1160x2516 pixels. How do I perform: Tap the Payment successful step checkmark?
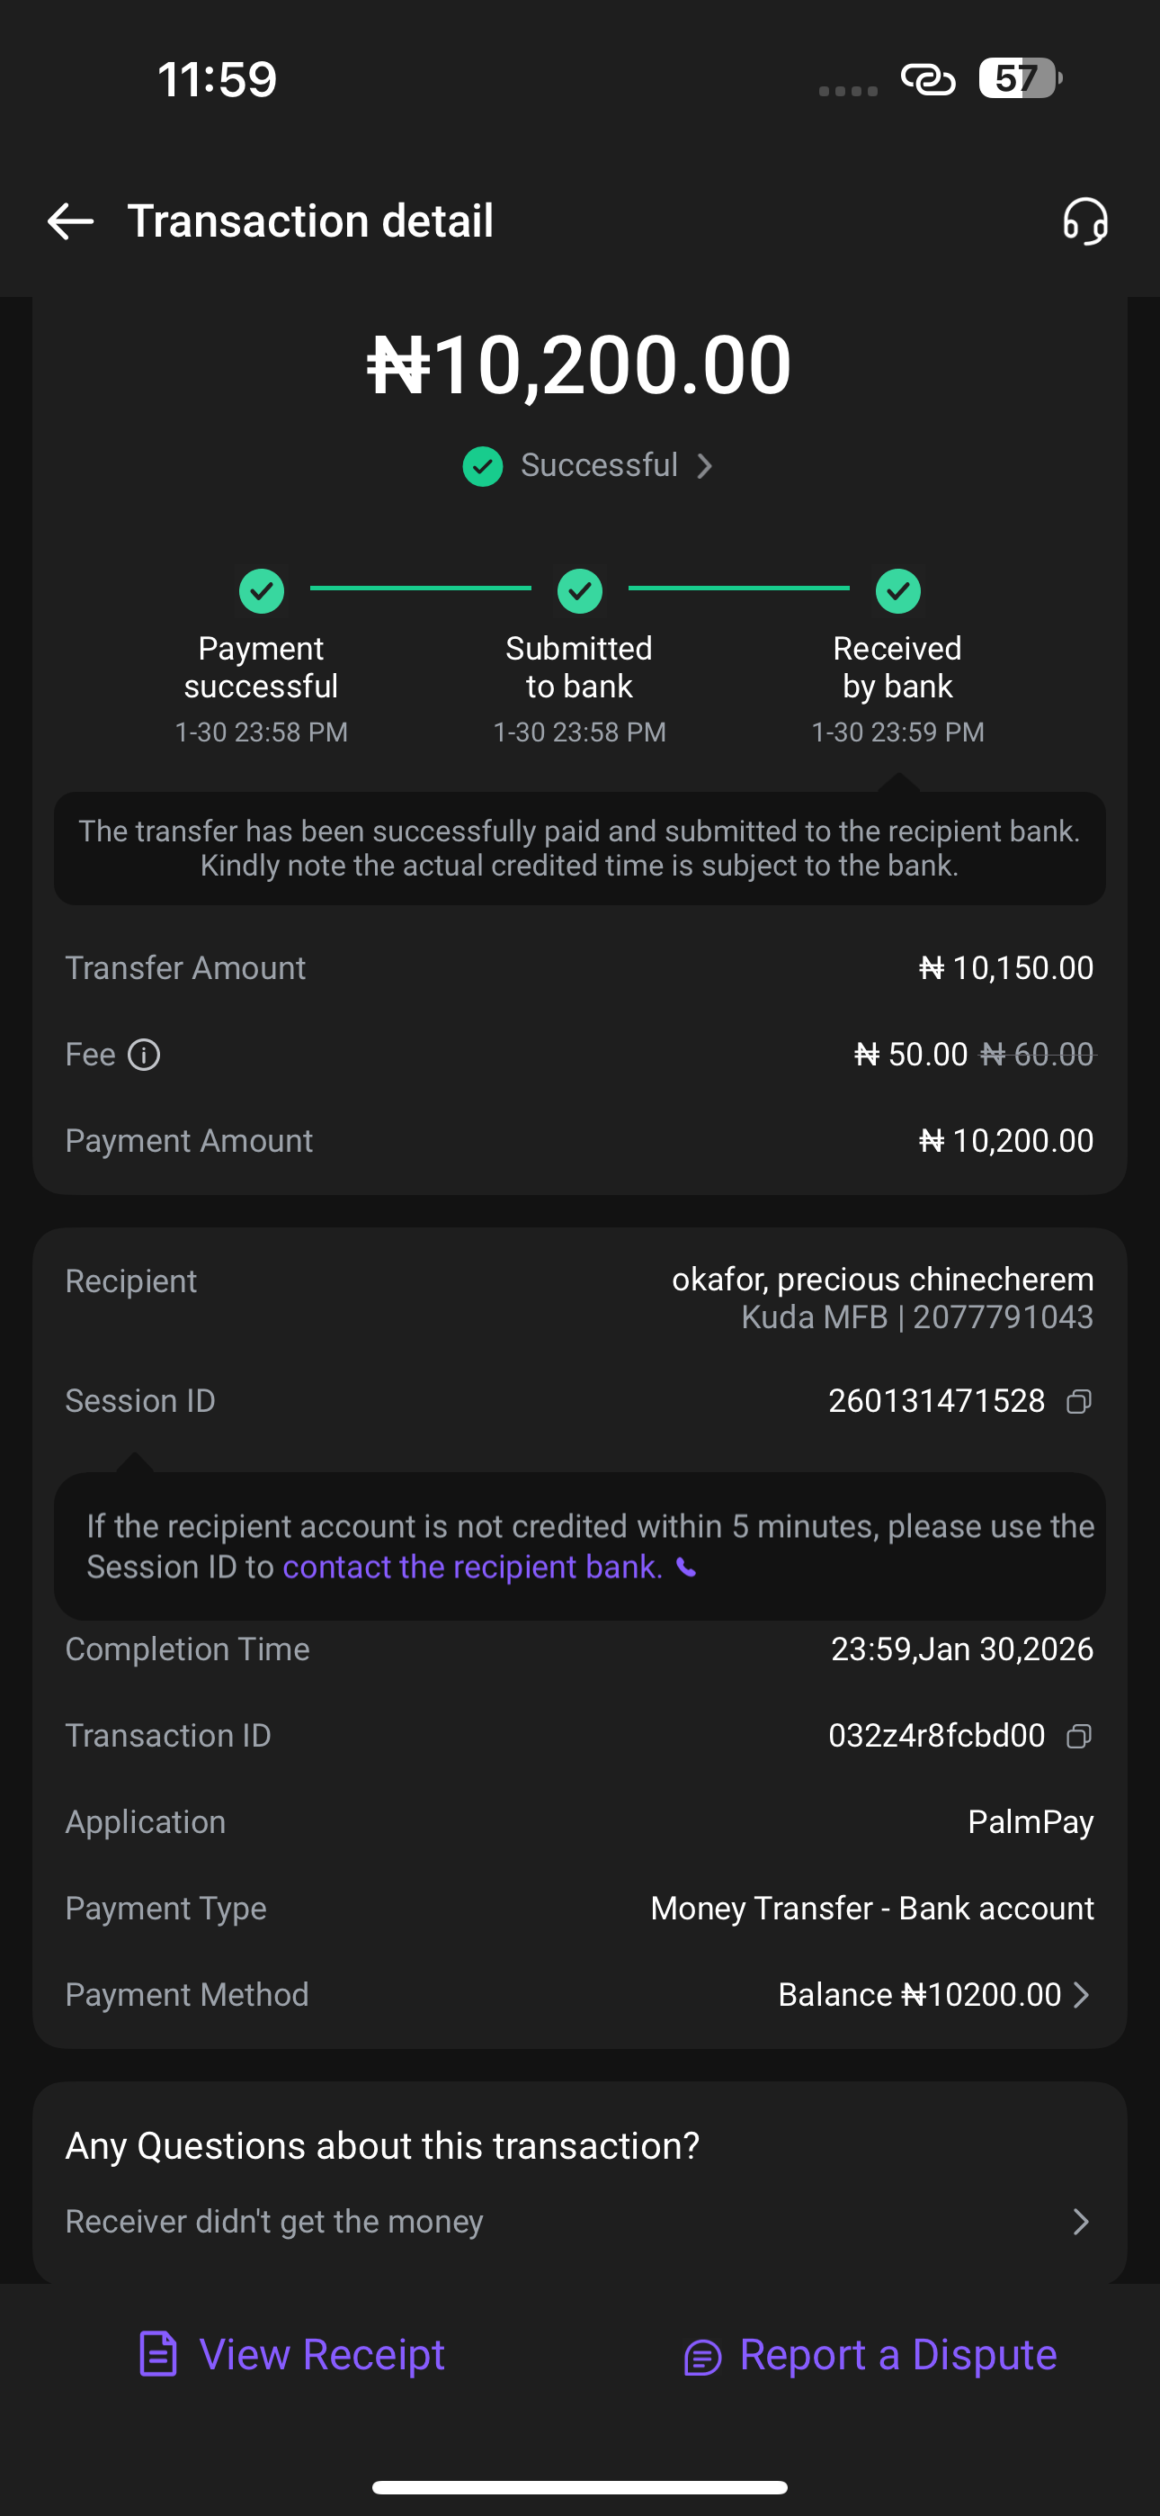click(x=262, y=591)
